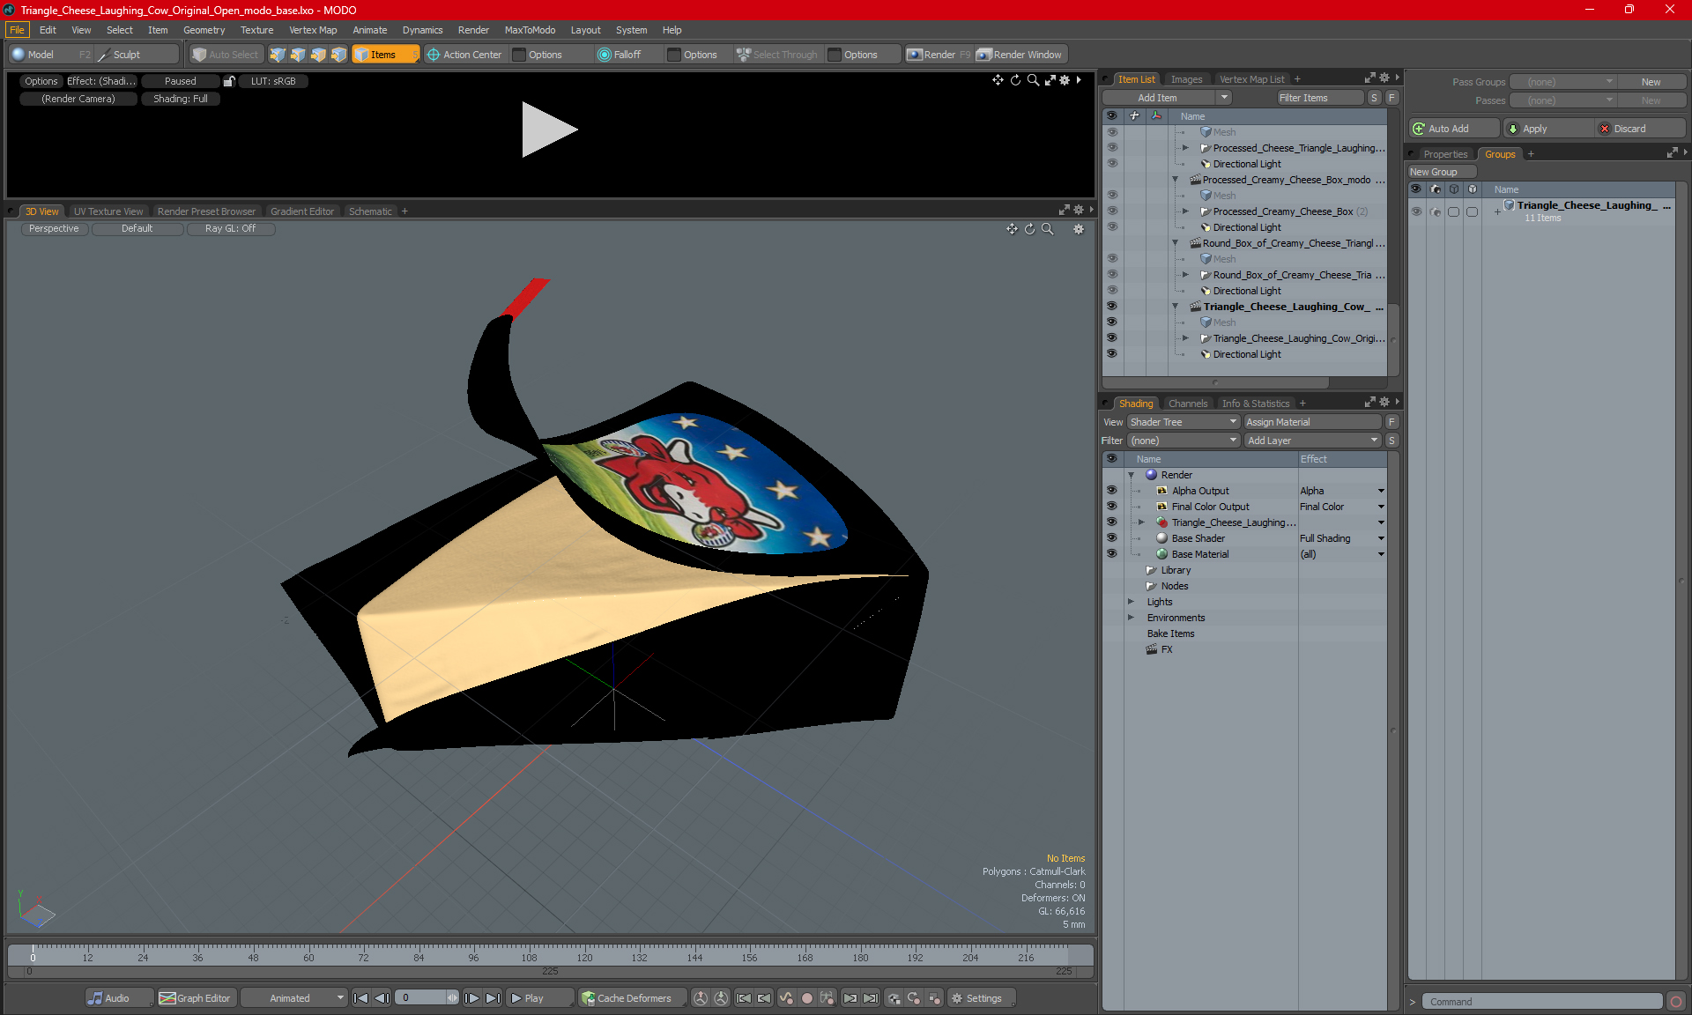Activate Items selection mode
Image resolution: width=1692 pixels, height=1015 pixels.
385,55
